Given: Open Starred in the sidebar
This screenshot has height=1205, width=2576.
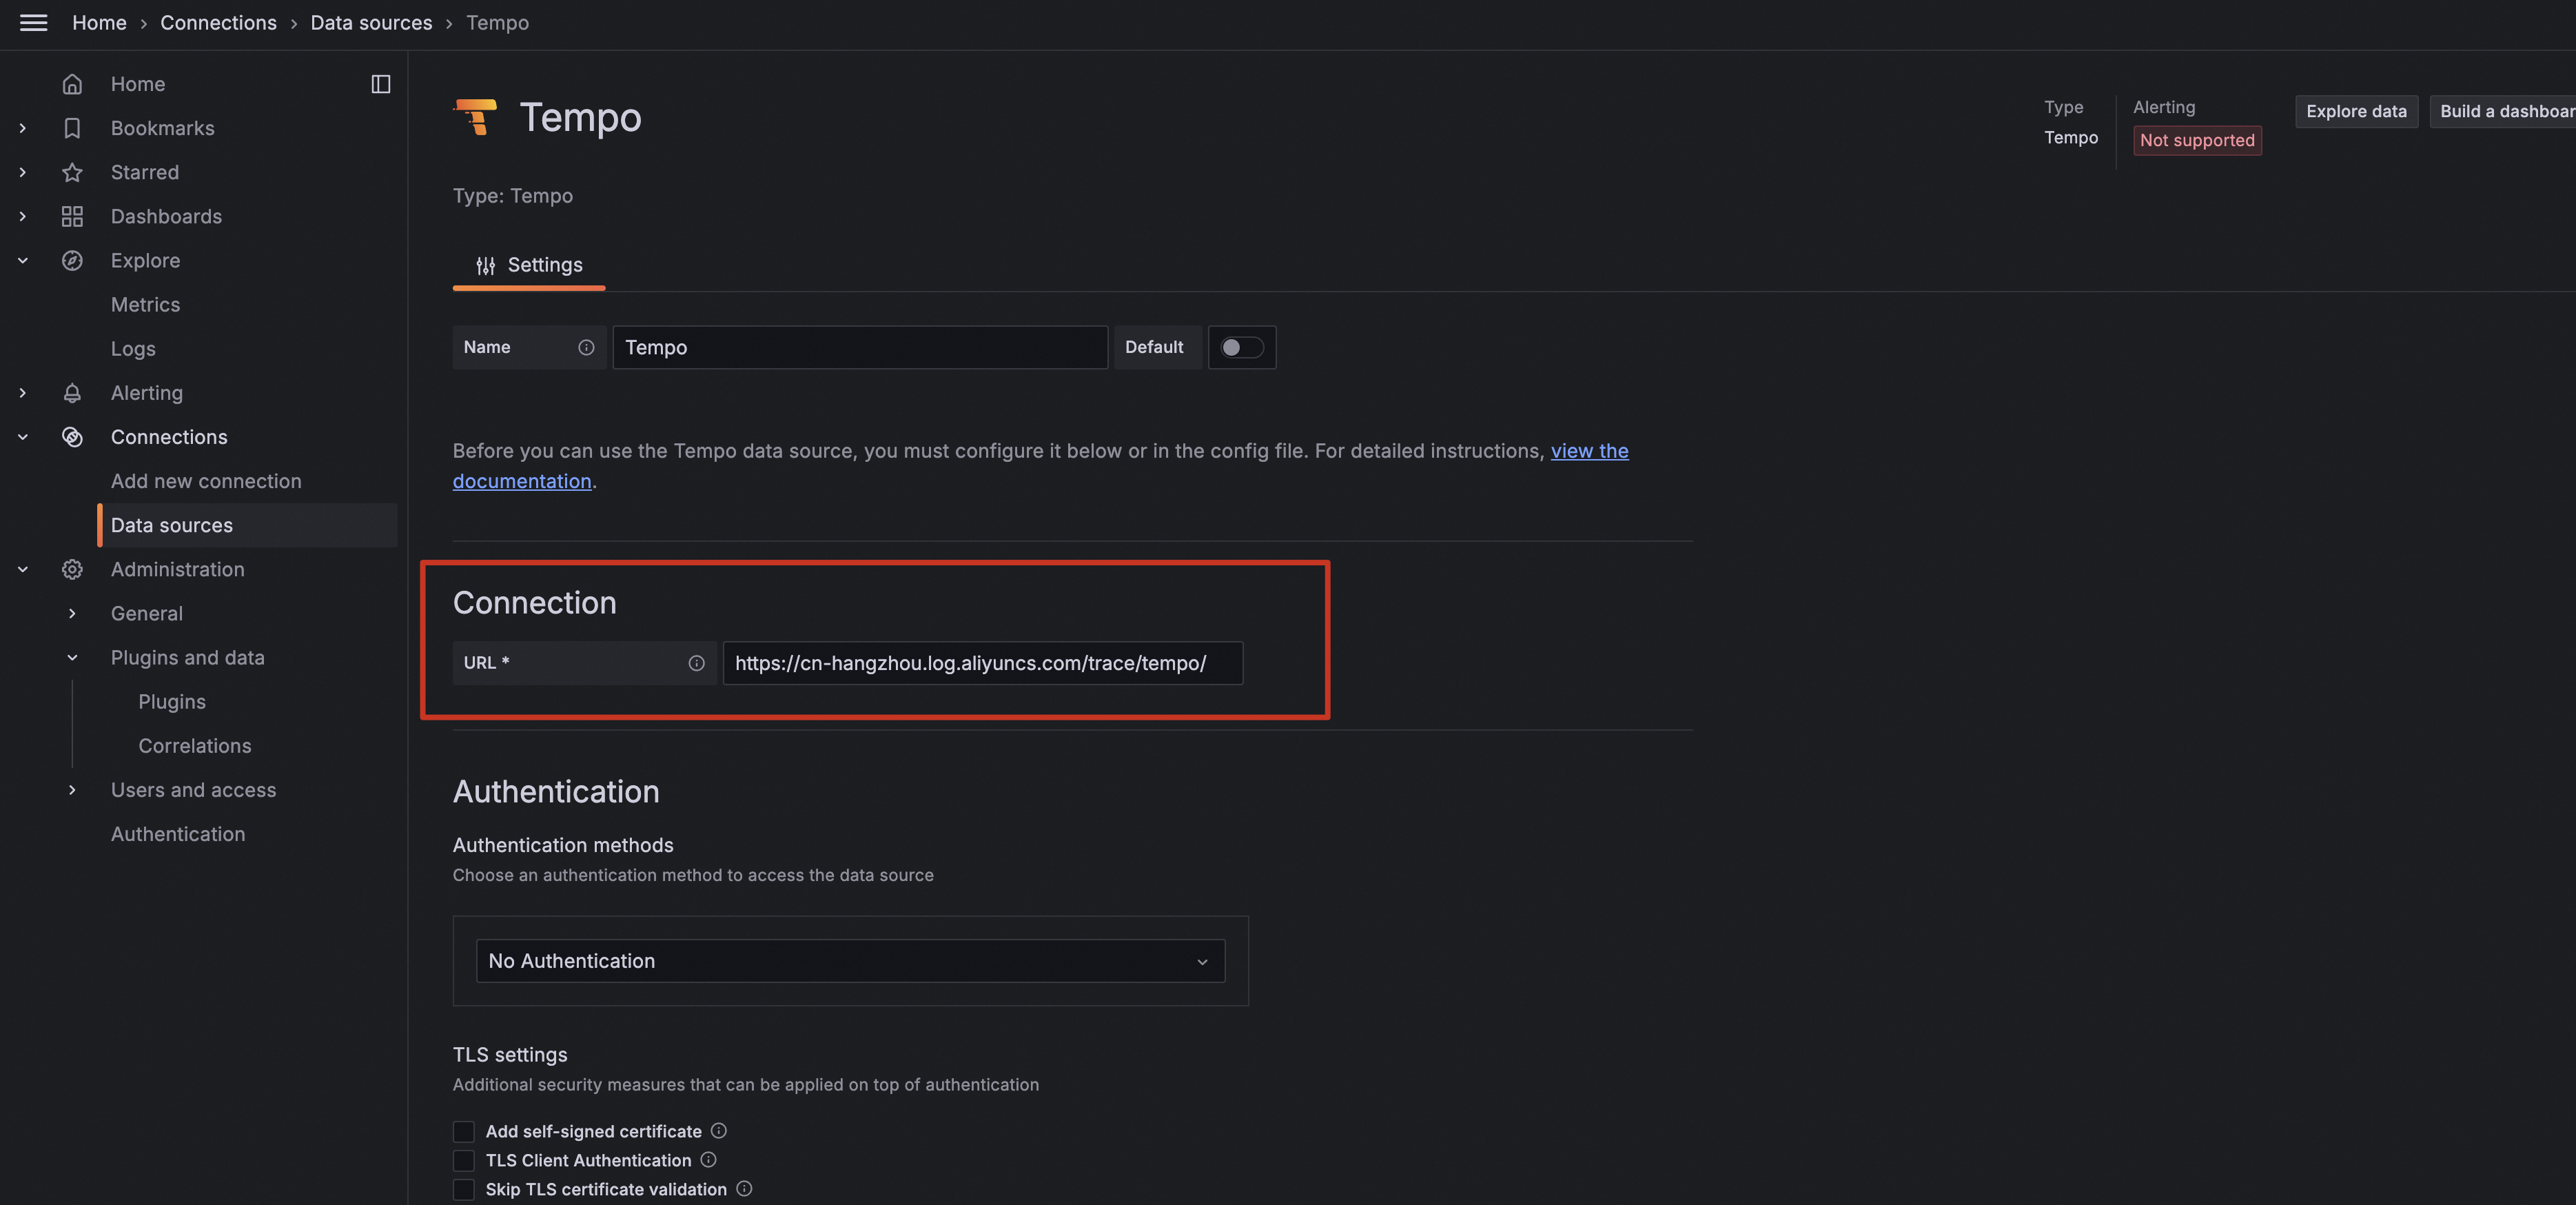Looking at the screenshot, I should point(145,172).
